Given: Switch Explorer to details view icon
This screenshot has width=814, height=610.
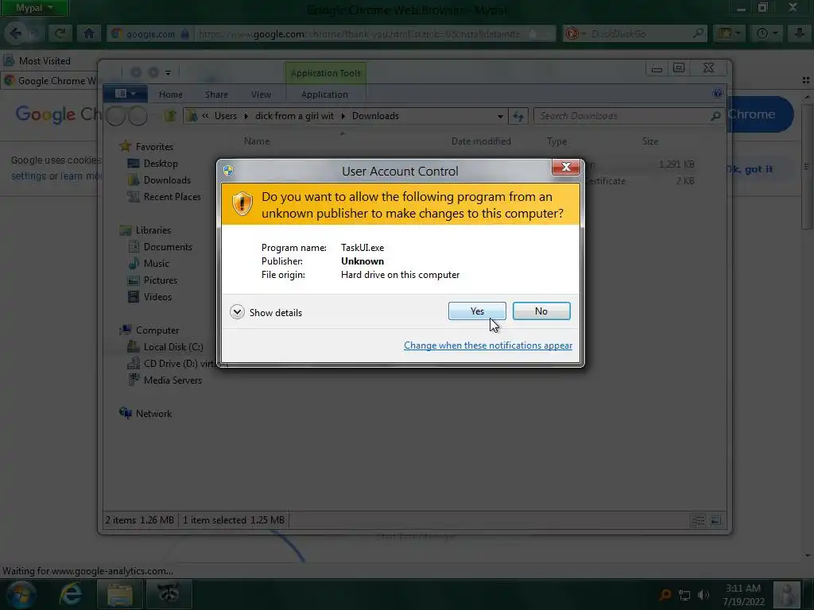Looking at the screenshot, I should [698, 520].
